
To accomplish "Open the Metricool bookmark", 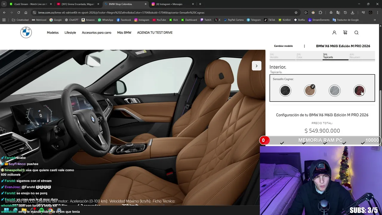I will point(39,20).
